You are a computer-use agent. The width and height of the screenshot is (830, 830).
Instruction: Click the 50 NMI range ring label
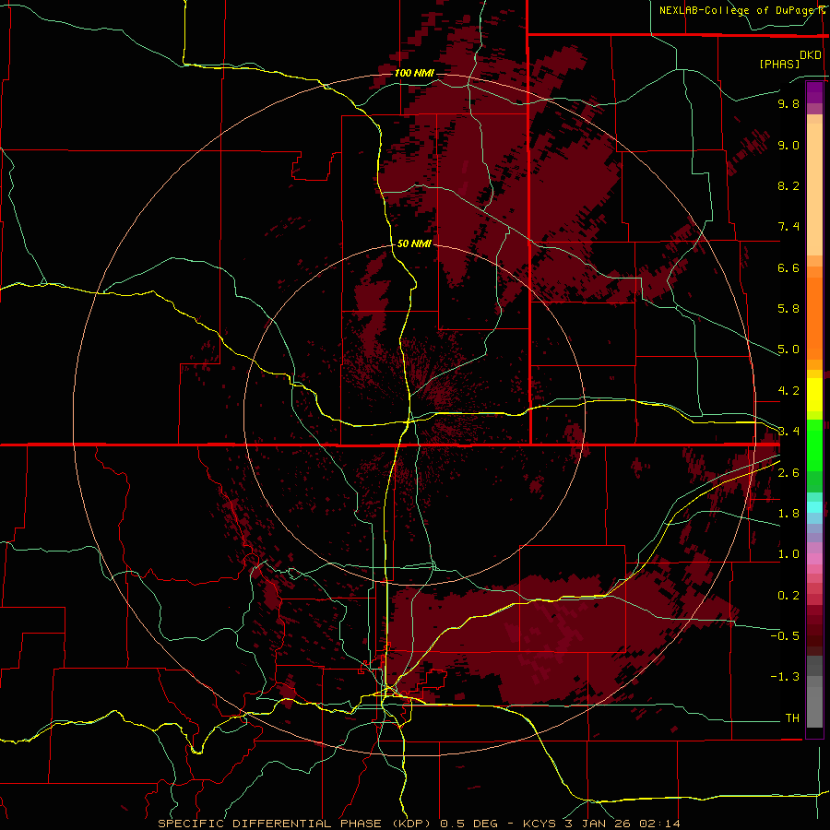click(414, 243)
